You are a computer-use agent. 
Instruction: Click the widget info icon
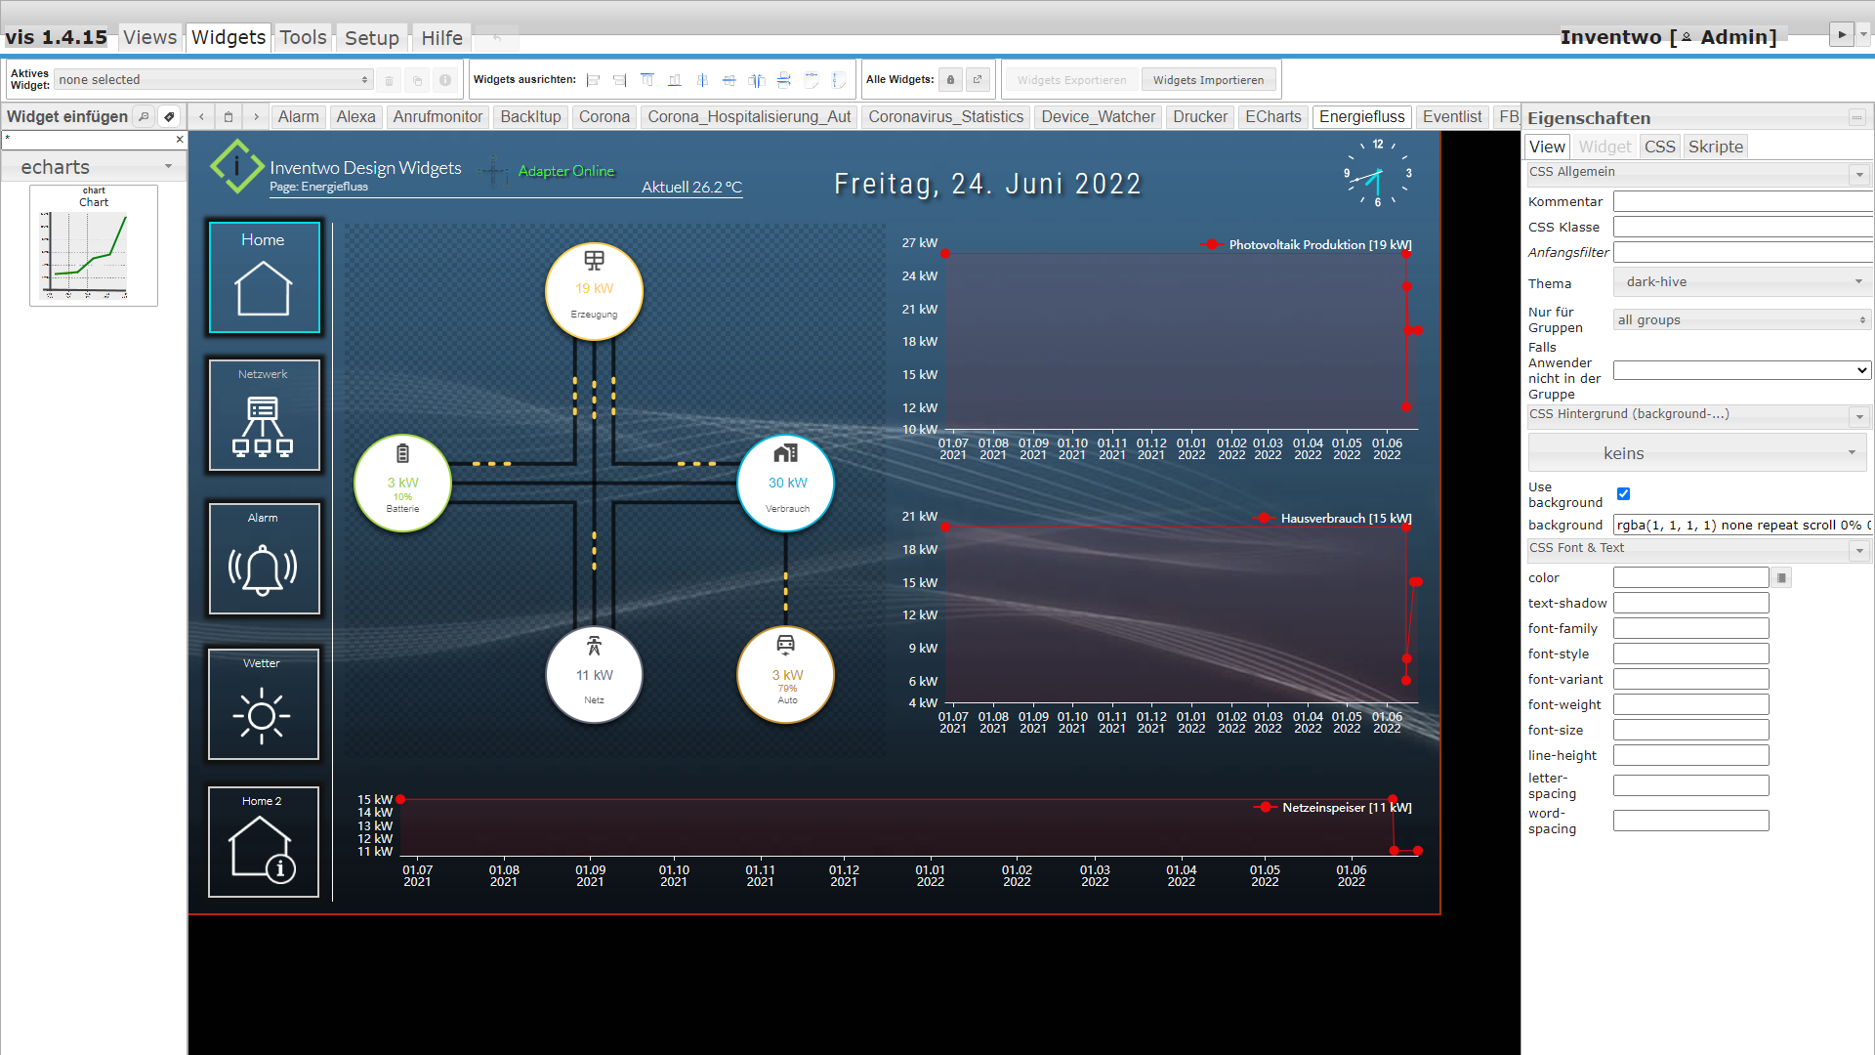click(x=445, y=80)
